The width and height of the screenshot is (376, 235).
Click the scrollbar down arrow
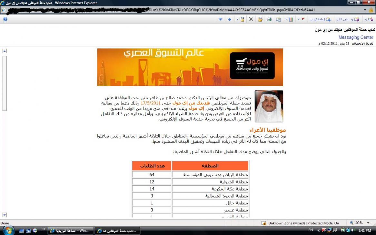pos(5,215)
